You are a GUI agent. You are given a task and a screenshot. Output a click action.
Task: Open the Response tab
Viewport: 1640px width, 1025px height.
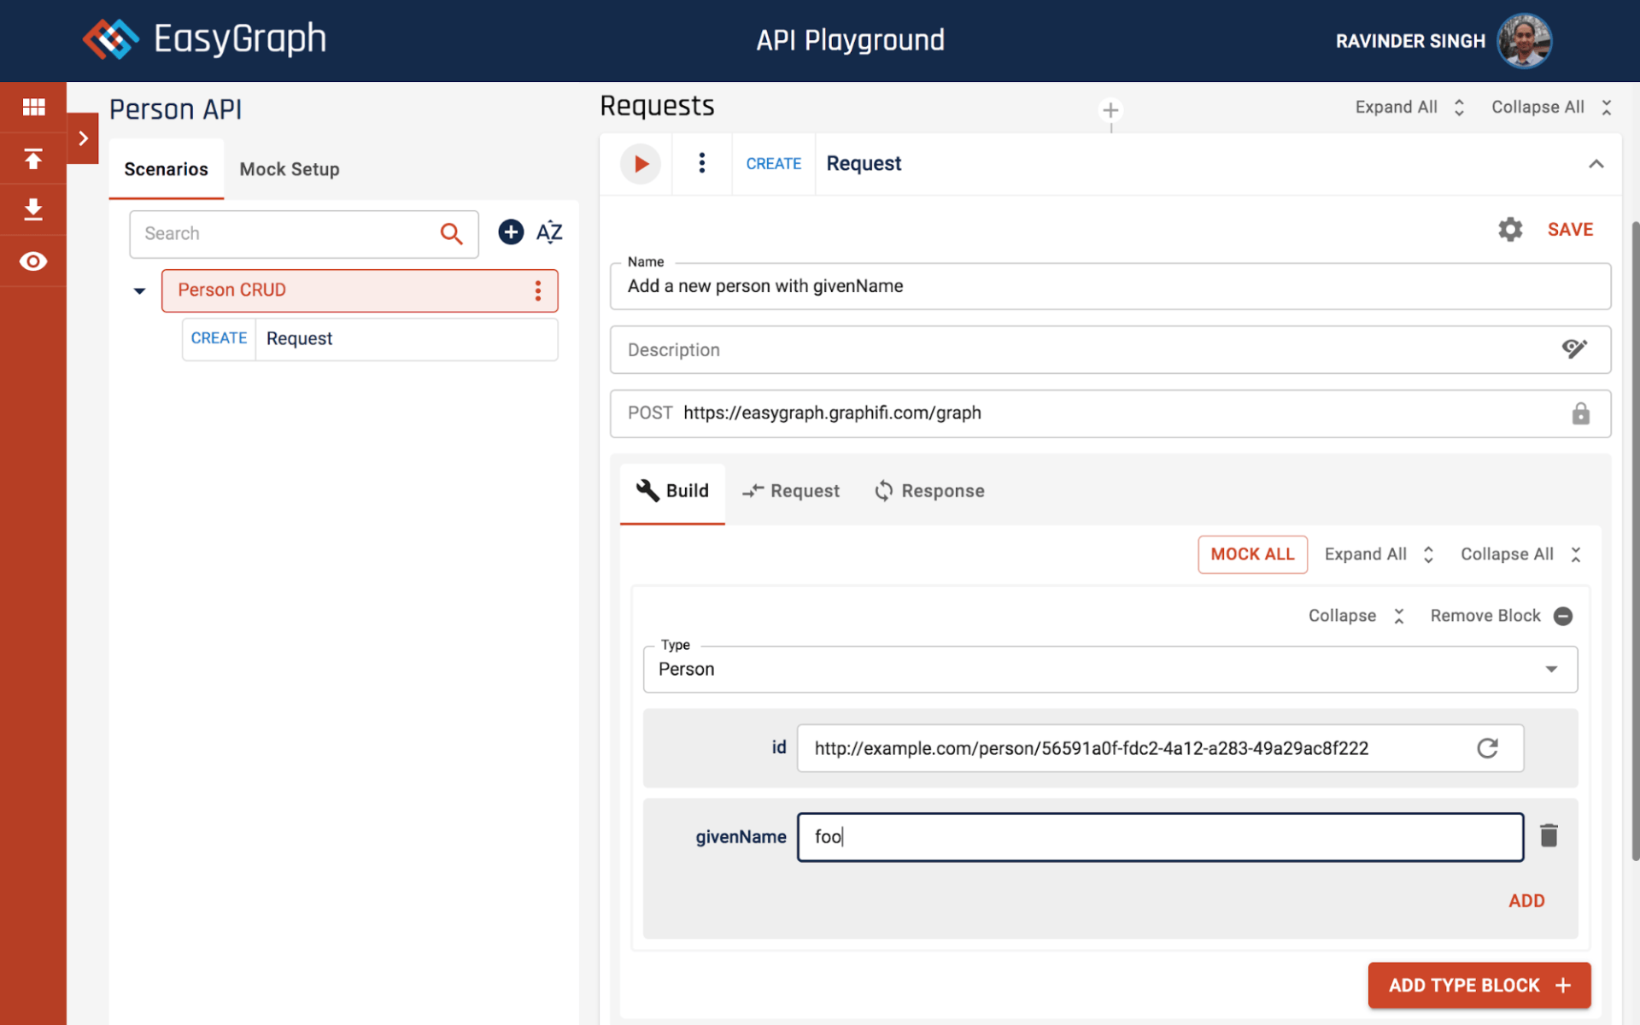[929, 491]
